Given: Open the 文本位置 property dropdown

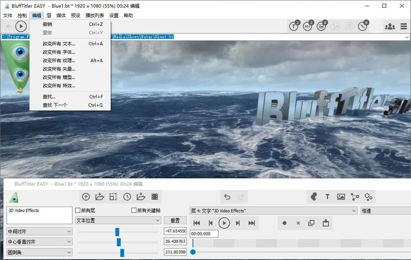Looking at the screenshot, I should [x=118, y=220].
